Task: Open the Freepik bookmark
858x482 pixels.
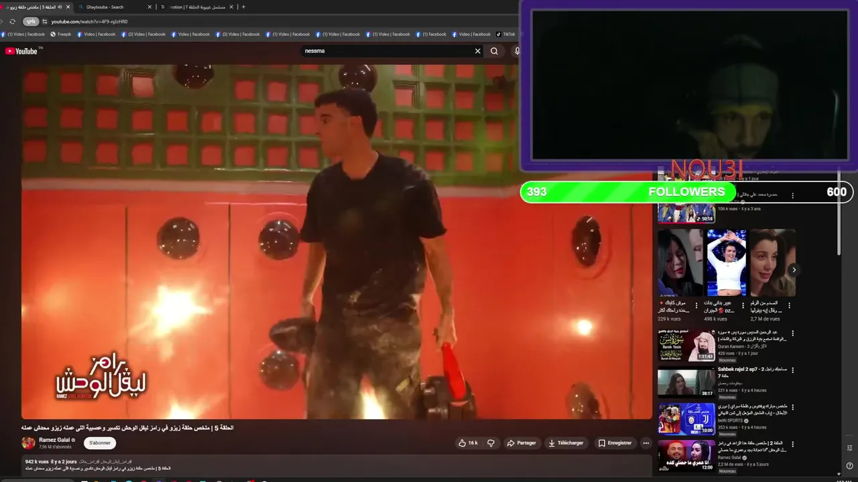Action: (x=61, y=34)
